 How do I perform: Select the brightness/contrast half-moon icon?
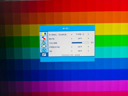coord(44,34)
